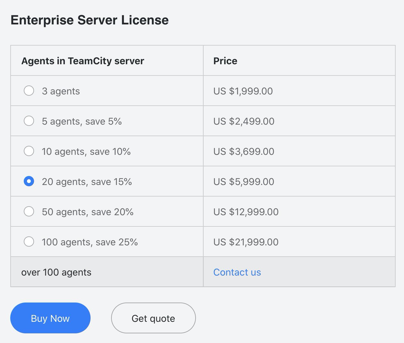Click the Price column header
Image resolution: width=404 pixels, height=343 pixels.
click(x=225, y=61)
